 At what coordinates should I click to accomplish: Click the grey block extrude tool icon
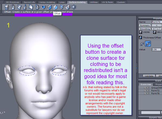49,7
